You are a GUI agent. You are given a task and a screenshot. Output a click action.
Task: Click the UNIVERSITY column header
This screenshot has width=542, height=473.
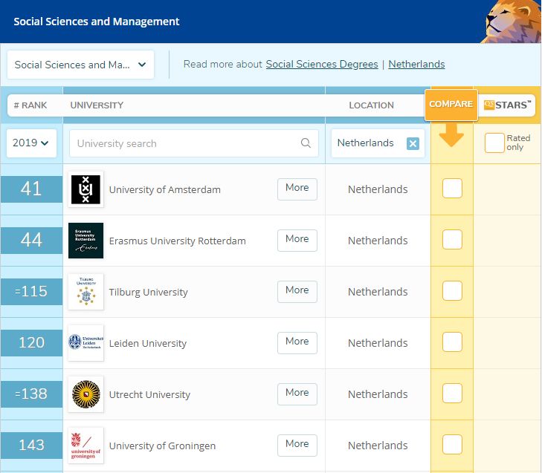coord(97,105)
